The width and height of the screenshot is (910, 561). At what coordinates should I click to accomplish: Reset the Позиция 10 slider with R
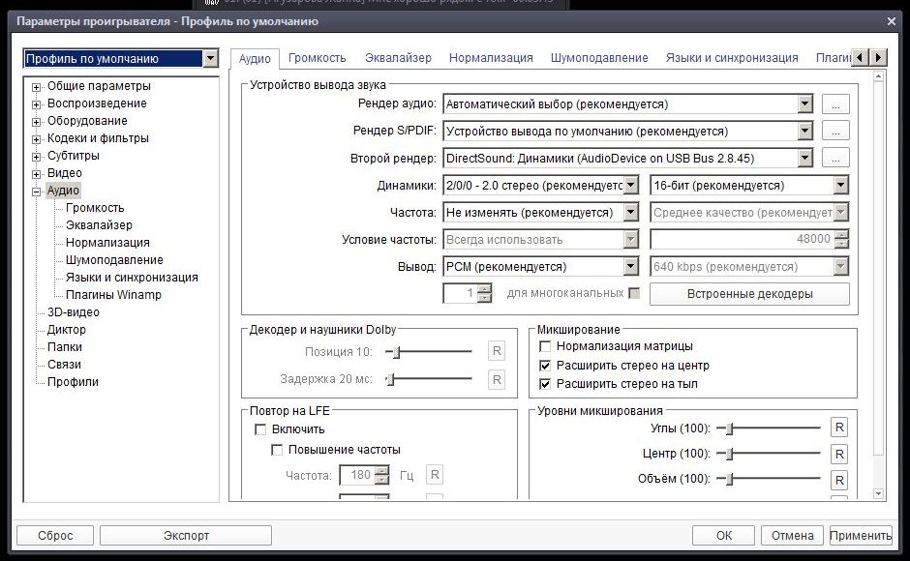(497, 351)
